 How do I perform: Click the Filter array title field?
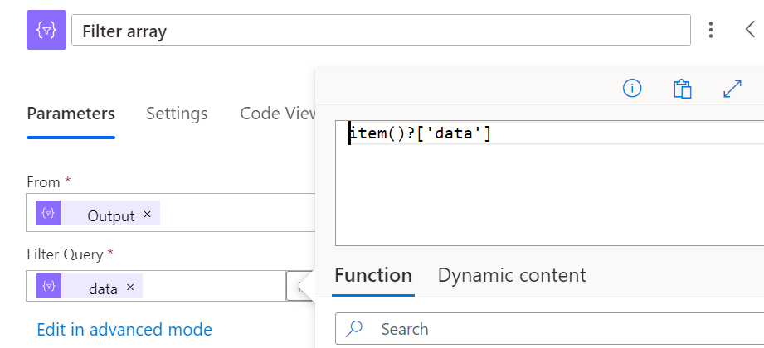point(382,31)
